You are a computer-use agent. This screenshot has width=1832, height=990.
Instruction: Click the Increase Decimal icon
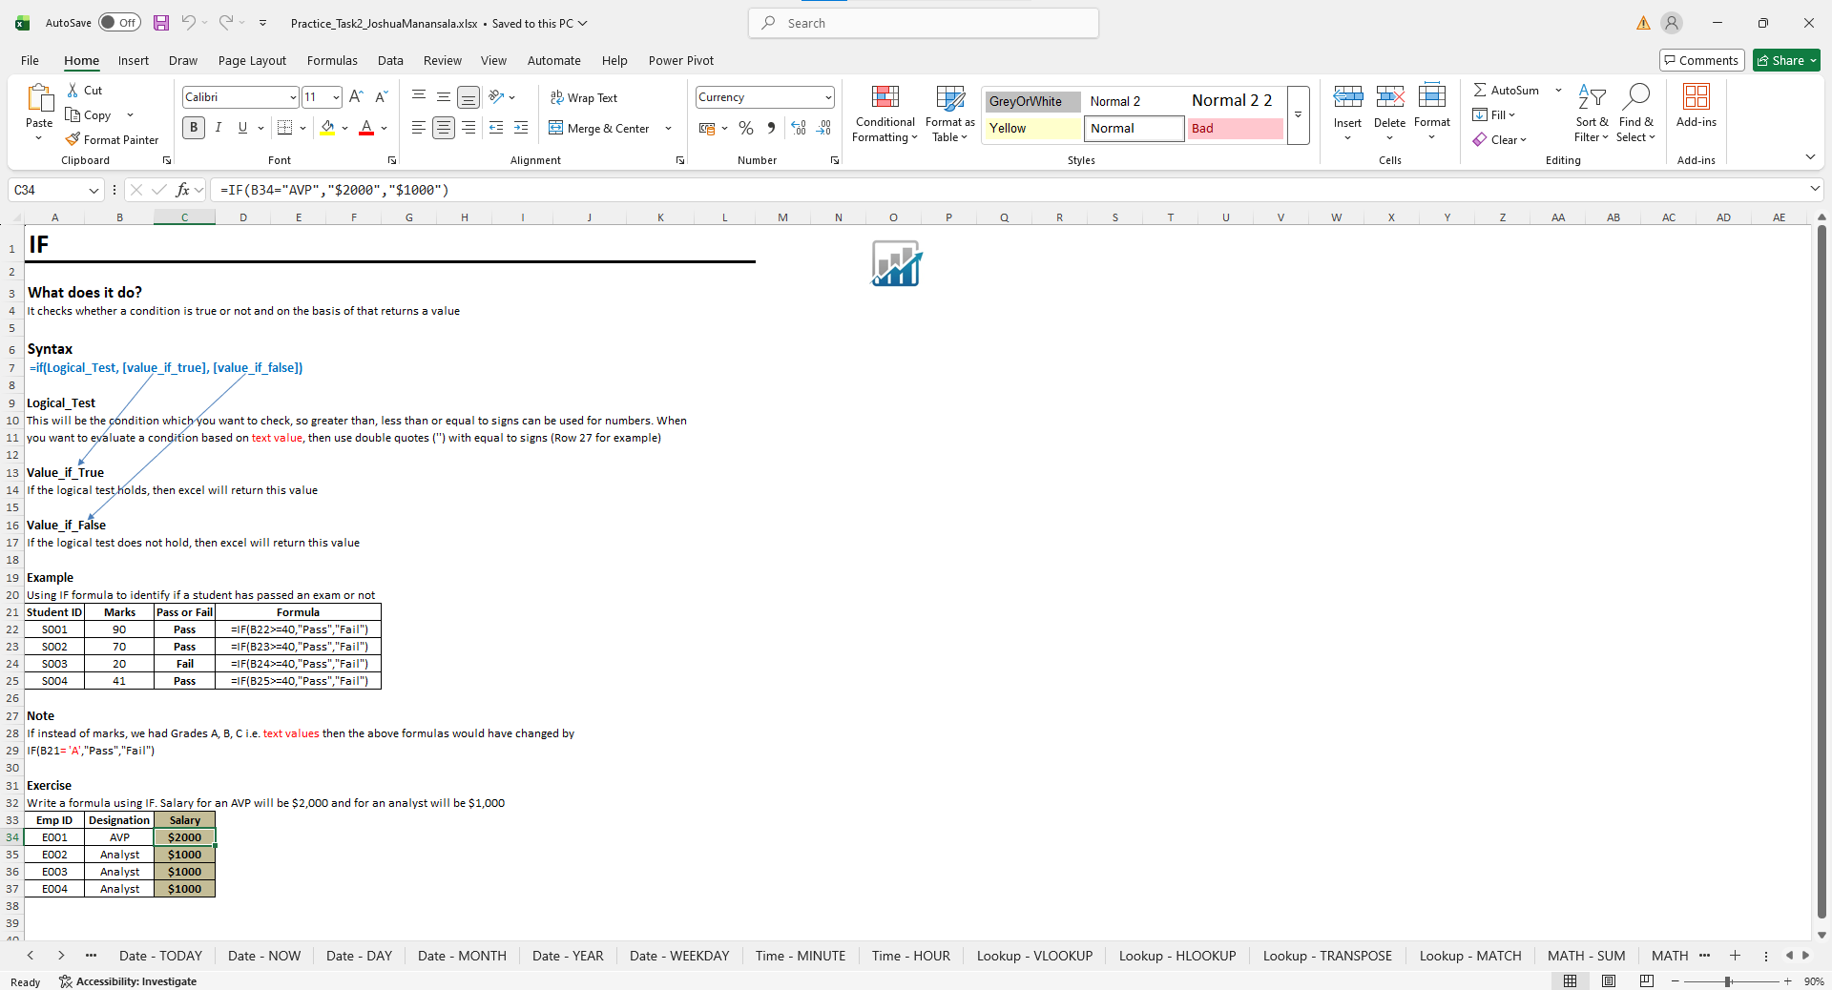point(799,128)
